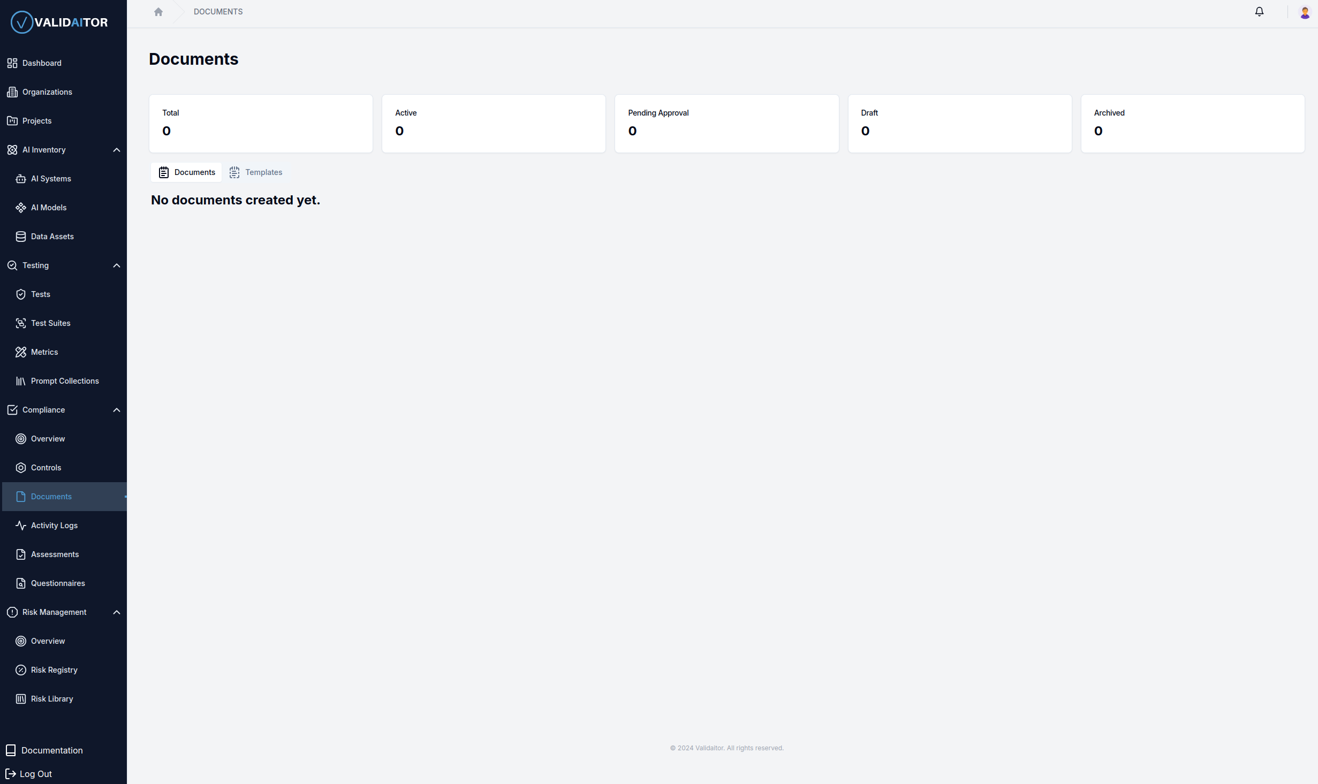The width and height of the screenshot is (1318, 784).
Task: Click the Data Assets icon
Action: pyautogui.click(x=21, y=236)
